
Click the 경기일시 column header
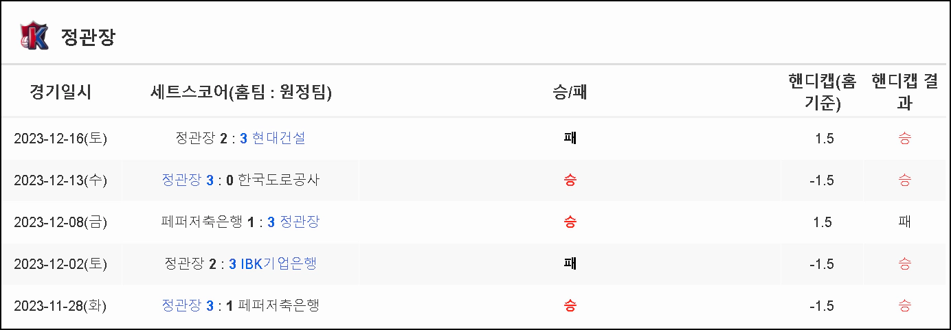coord(60,92)
